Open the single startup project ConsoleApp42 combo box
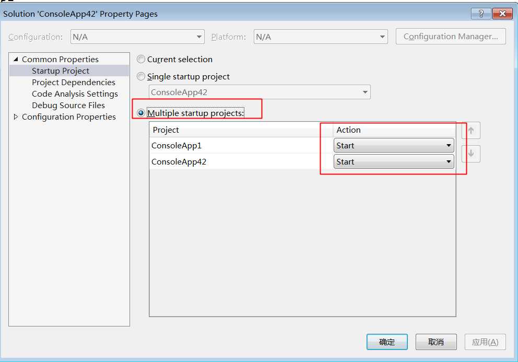518x362 pixels. click(x=260, y=92)
